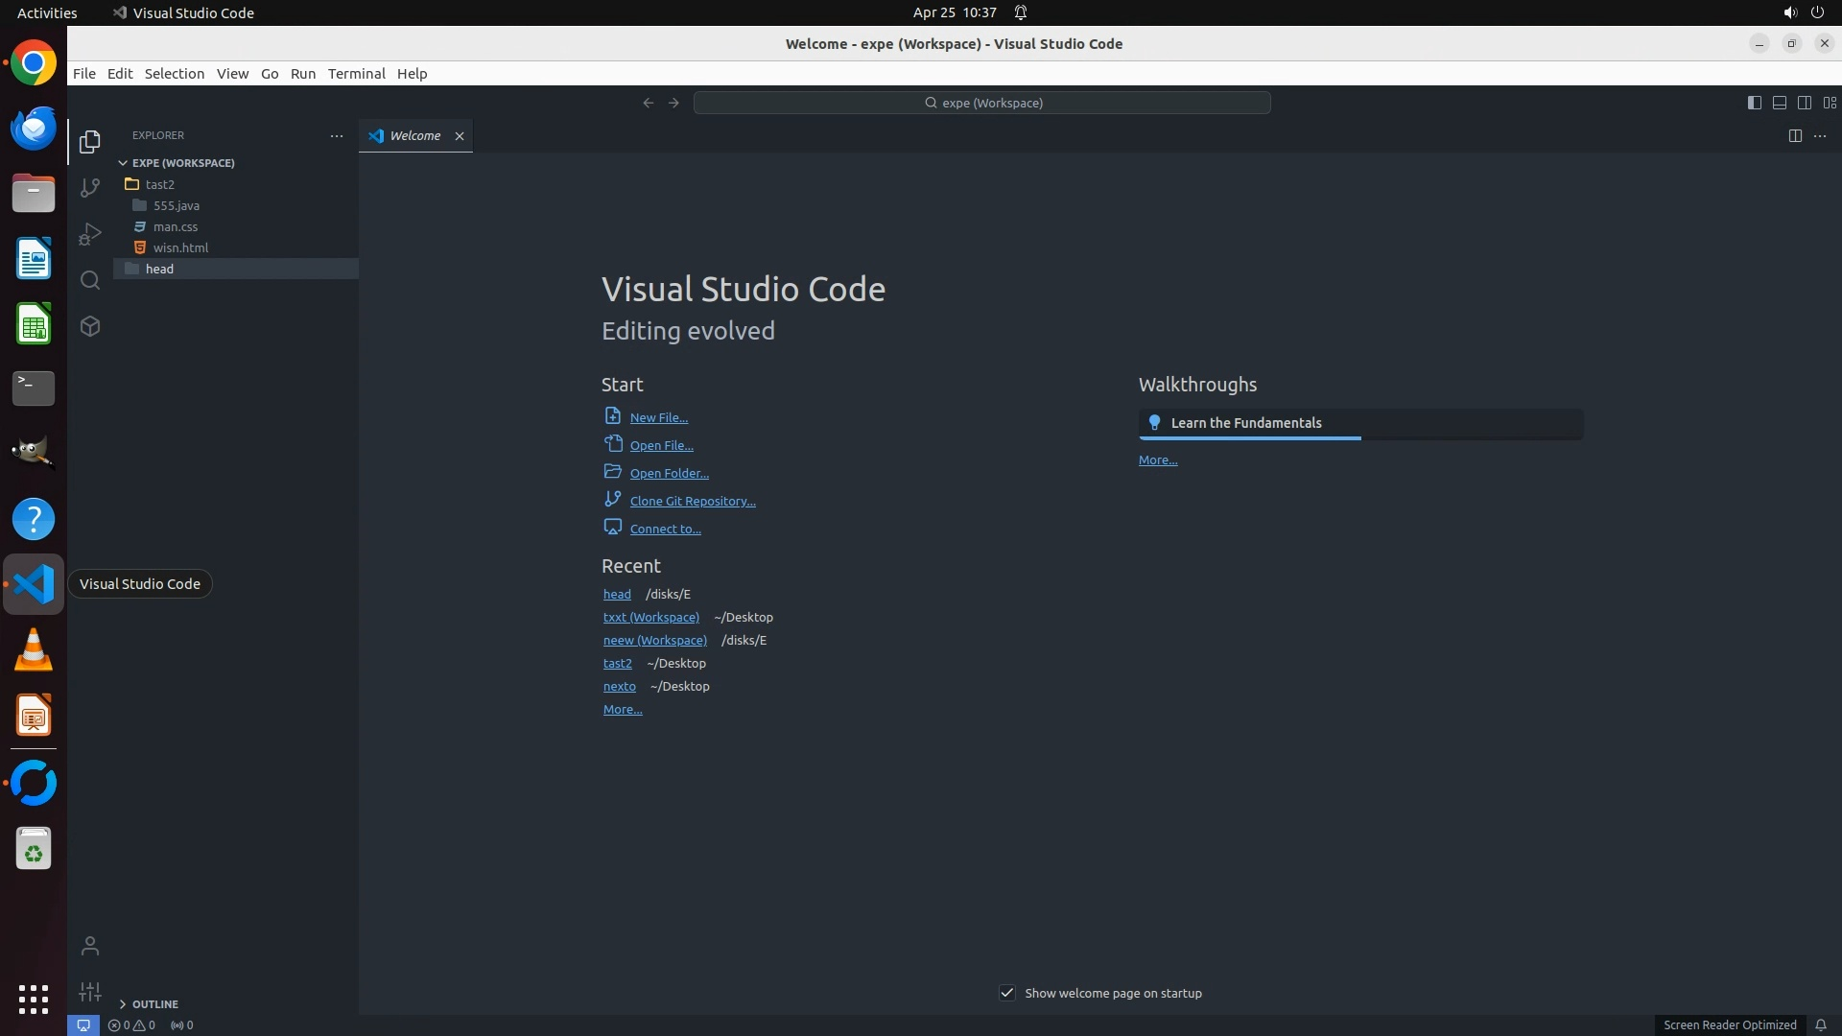Viewport: 1842px width, 1036px height.
Task: Open the Selection menu
Action: click(174, 74)
